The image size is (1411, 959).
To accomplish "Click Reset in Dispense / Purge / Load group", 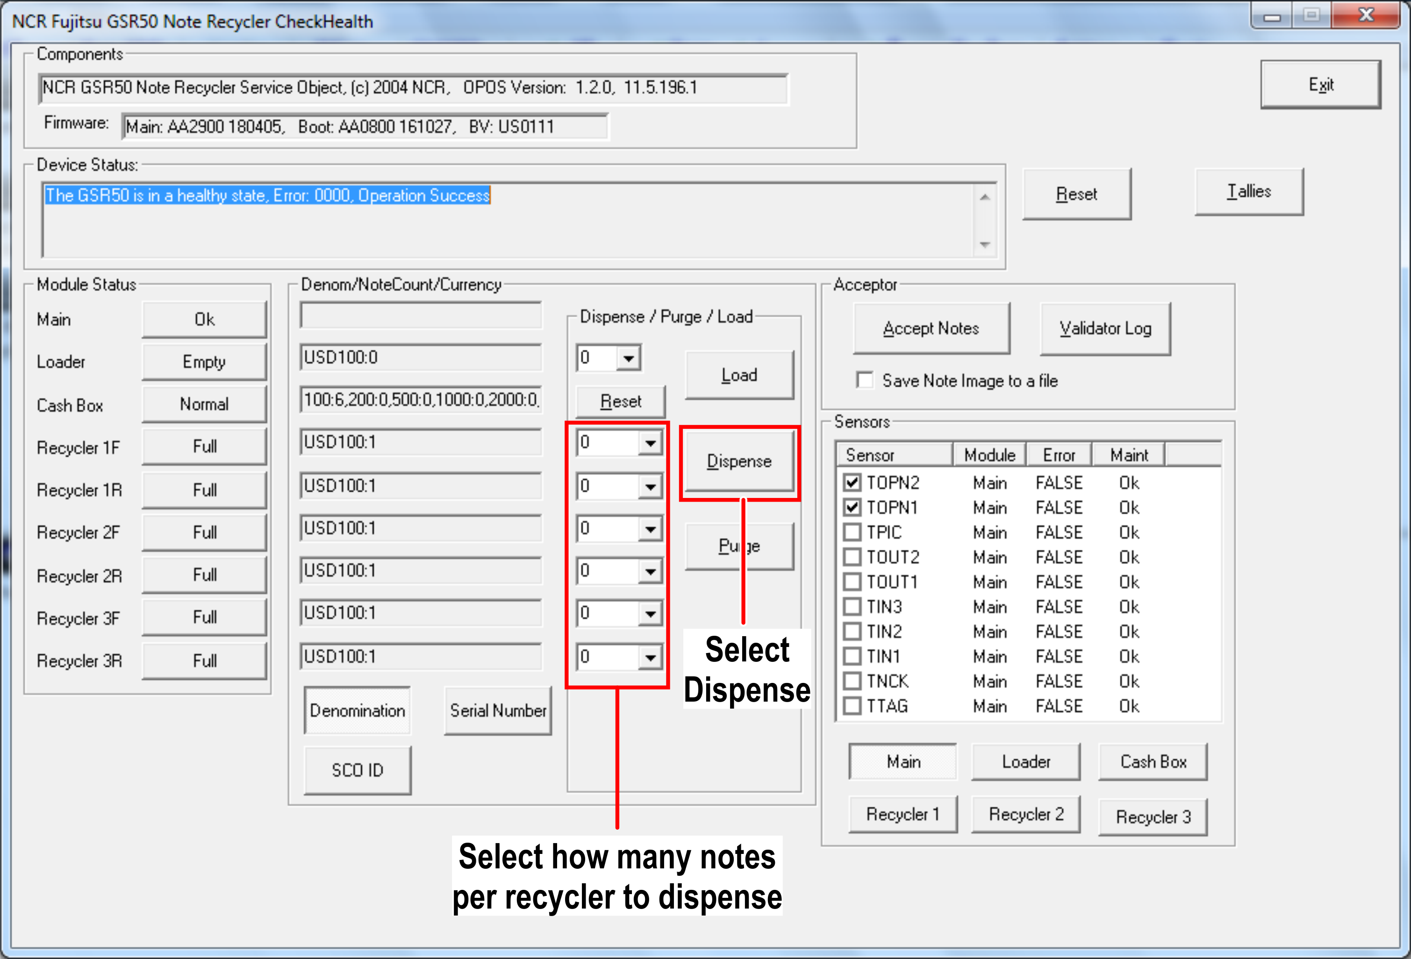I will click(621, 401).
